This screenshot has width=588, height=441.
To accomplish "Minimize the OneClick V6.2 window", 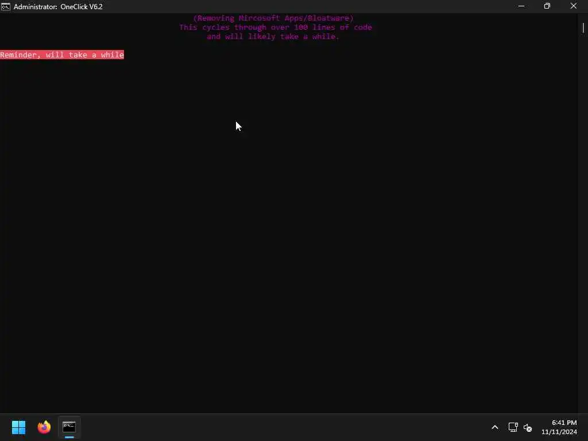I will [x=521, y=6].
